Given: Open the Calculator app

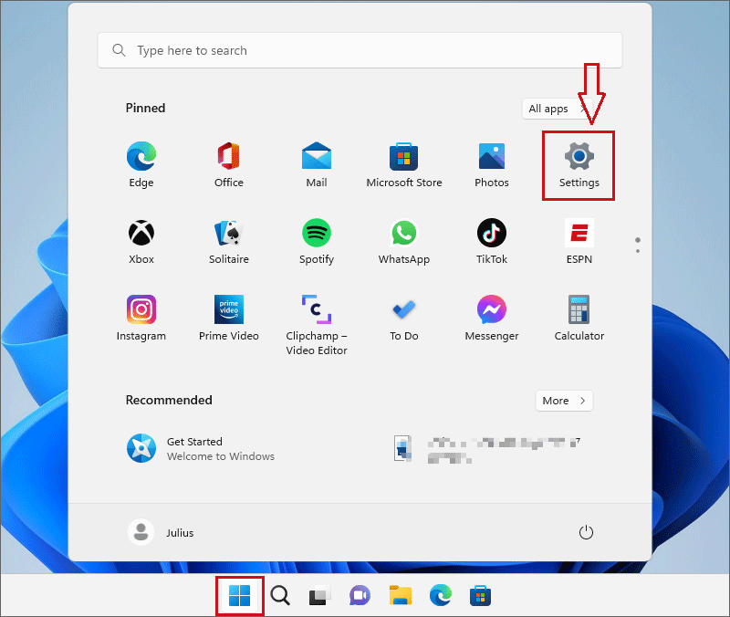Looking at the screenshot, I should click(579, 319).
